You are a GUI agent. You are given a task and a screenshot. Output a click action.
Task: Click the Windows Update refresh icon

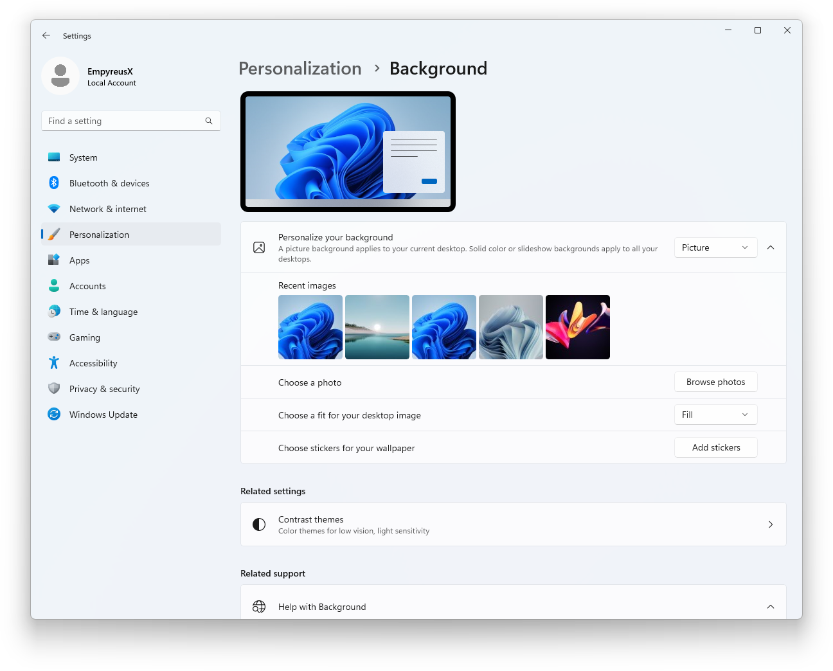point(54,415)
